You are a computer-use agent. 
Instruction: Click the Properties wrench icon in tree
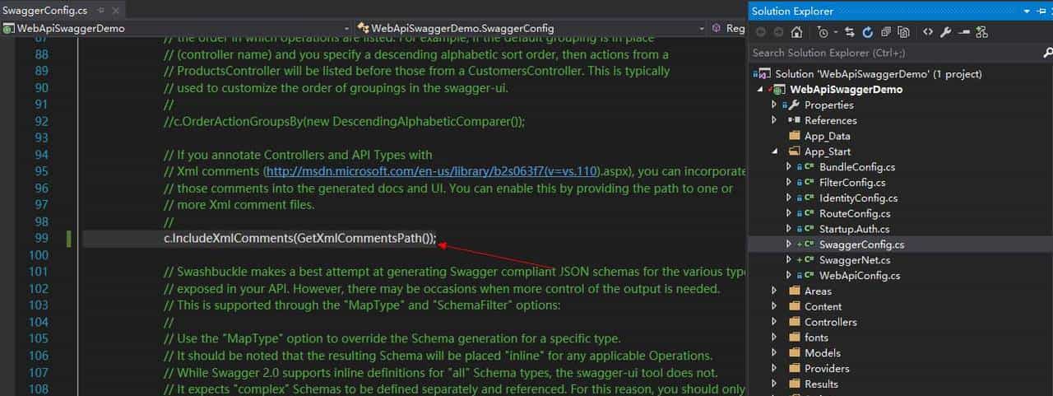[795, 105]
